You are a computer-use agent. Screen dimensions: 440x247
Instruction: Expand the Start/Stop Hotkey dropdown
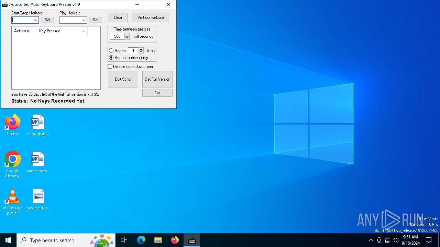[36, 20]
